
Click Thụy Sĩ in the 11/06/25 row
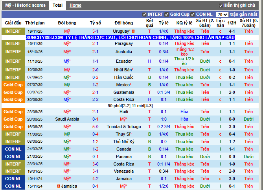(124, 134)
